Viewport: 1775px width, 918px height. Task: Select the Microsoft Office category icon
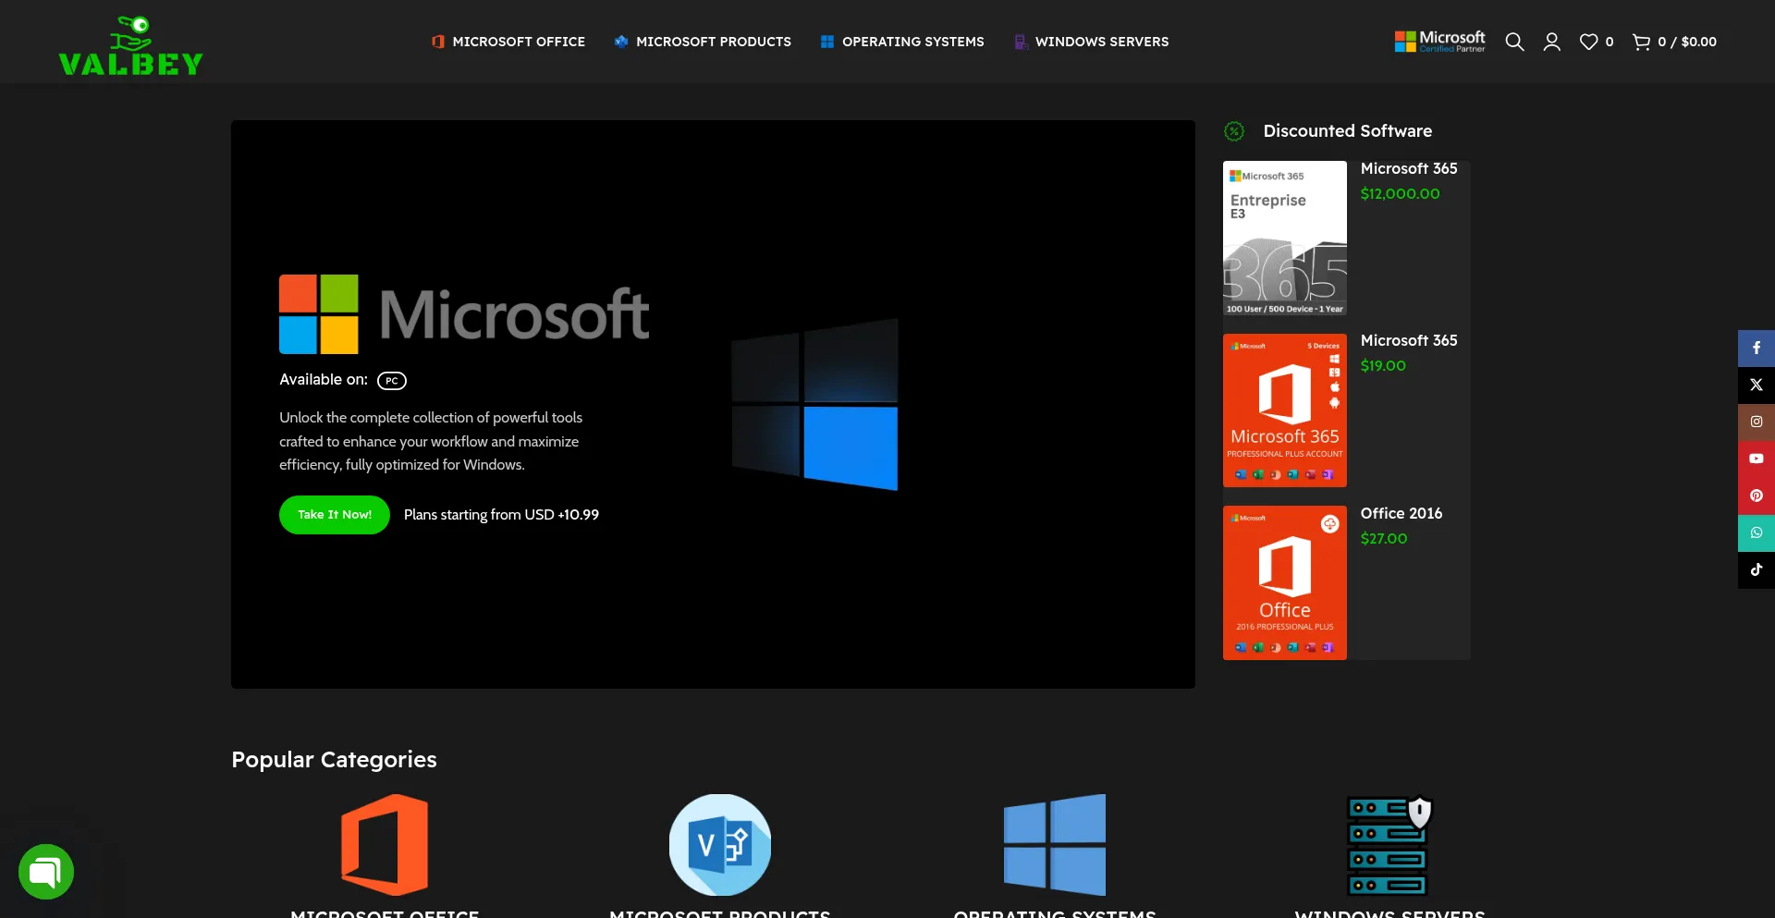(385, 845)
